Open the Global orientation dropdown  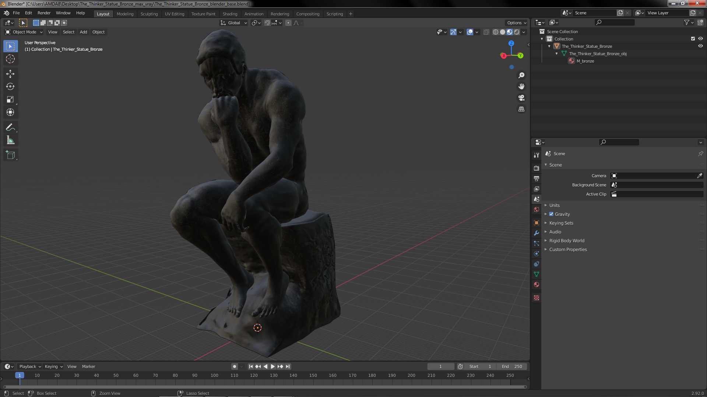[x=234, y=23]
